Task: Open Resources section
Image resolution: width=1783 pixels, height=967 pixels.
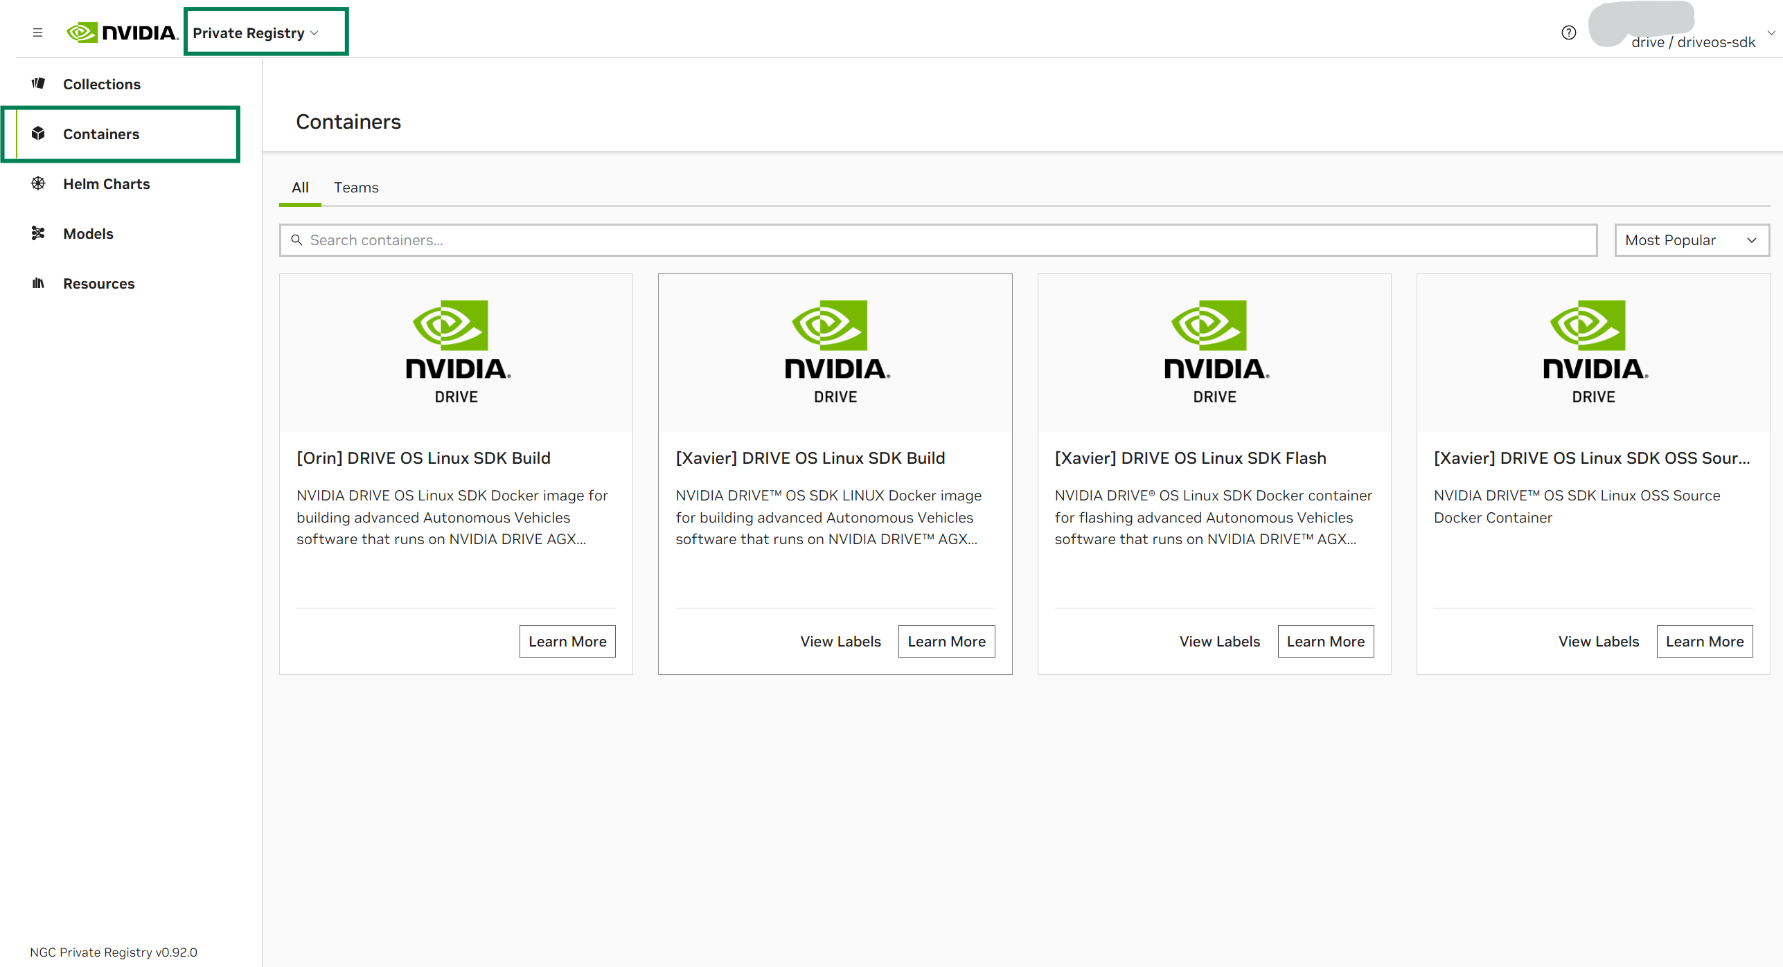Action: pos(98,283)
